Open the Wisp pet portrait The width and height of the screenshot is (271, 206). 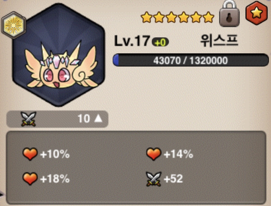58,55
